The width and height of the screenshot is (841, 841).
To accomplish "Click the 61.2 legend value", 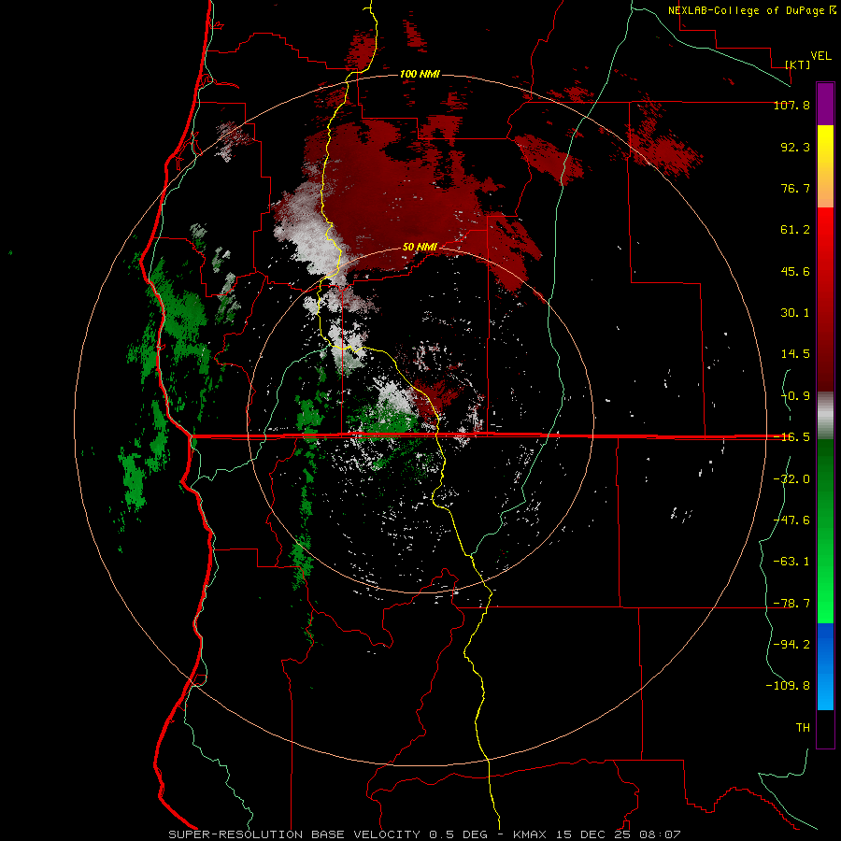I will pyautogui.click(x=795, y=230).
